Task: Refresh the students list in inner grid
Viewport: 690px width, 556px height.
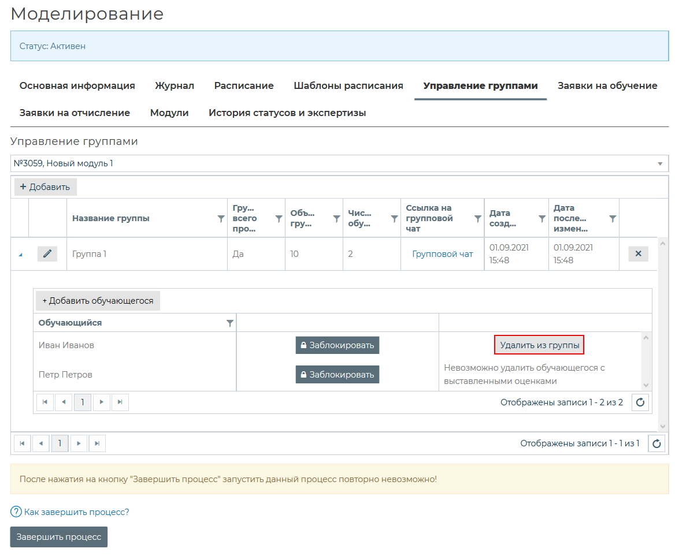Action: tap(640, 402)
